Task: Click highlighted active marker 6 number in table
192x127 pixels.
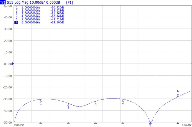Action: [17, 22]
